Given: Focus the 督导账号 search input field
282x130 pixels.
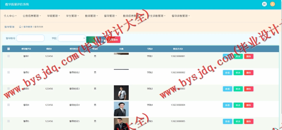Looking at the screenshot, I should click(x=30, y=38).
